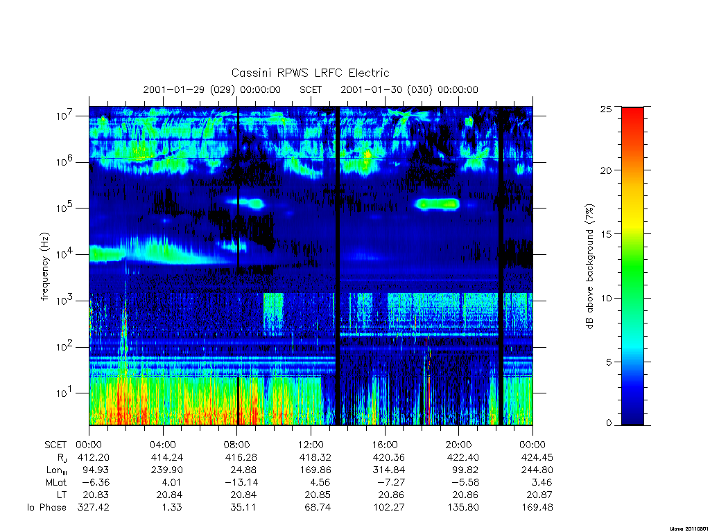Click the 'Io Phase' row label
The height and width of the screenshot is (532, 710).
tap(46, 508)
